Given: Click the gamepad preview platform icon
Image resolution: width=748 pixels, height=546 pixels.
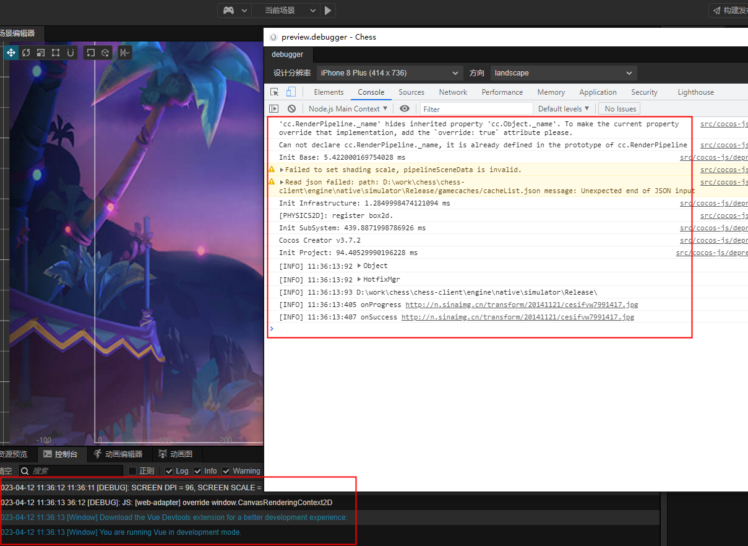Looking at the screenshot, I should point(228,10).
